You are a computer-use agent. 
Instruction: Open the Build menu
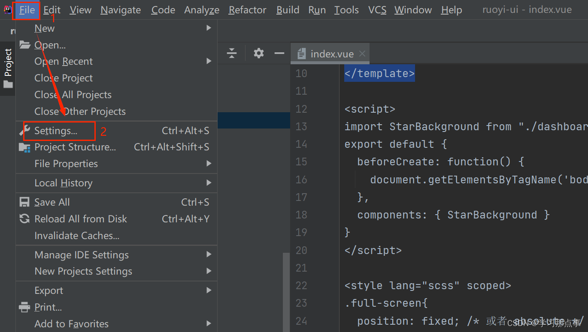click(288, 10)
